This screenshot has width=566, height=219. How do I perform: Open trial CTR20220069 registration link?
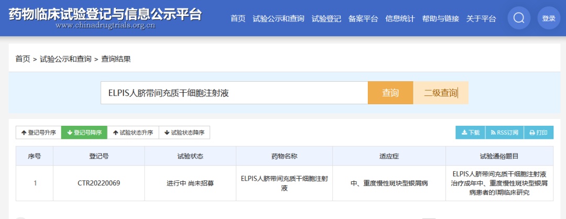(99, 183)
